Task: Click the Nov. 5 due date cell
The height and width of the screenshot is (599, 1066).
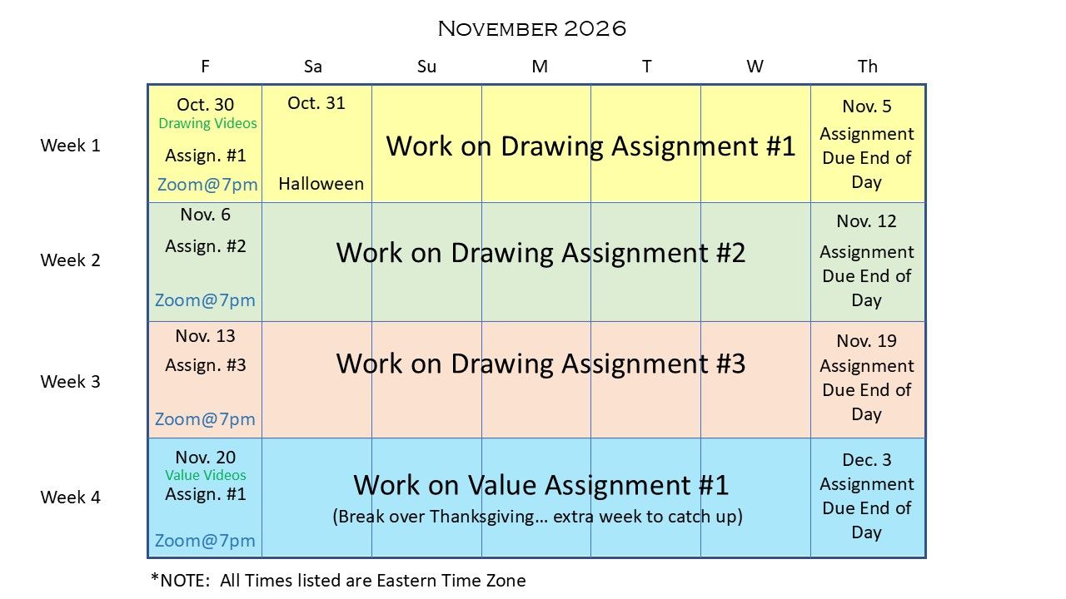Action: tap(867, 144)
